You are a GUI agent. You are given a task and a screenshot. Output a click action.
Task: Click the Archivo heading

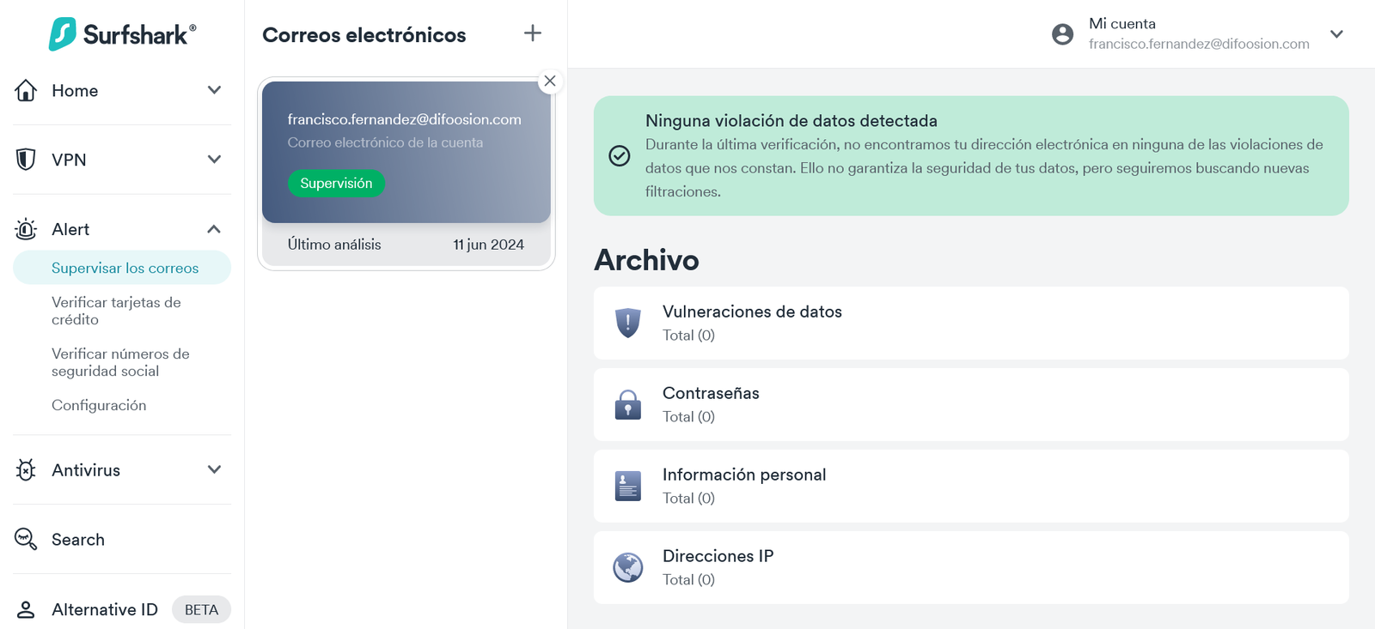pos(646,260)
